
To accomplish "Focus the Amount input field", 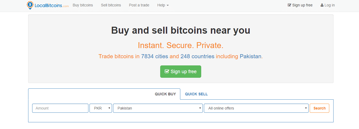I will click(x=60, y=108).
